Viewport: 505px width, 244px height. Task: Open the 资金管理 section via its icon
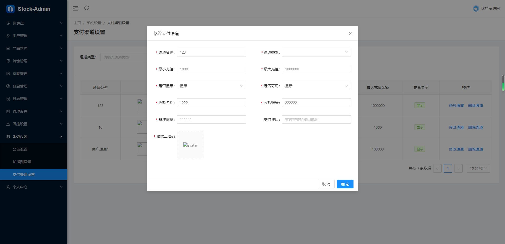pos(8,86)
